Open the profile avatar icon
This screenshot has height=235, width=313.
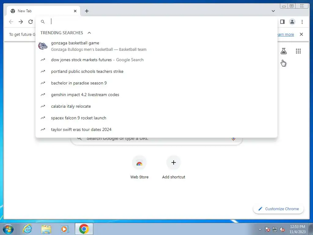(292, 22)
